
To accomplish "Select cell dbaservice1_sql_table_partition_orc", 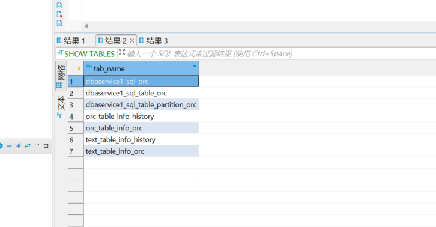I will pyautogui.click(x=141, y=104).
